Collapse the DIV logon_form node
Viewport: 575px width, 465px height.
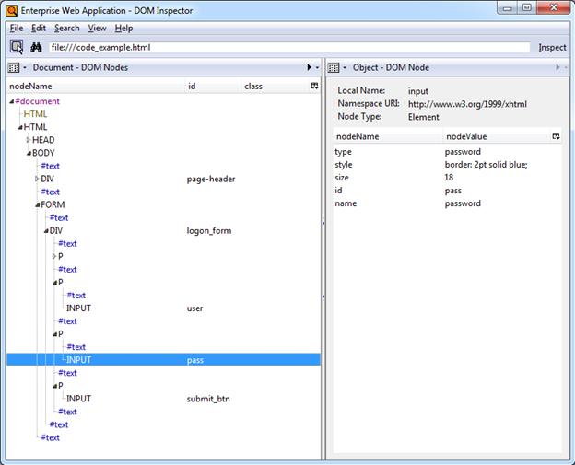click(x=46, y=231)
